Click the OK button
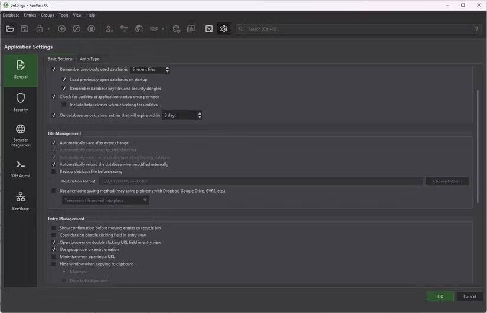The width and height of the screenshot is (487, 313). pos(440,296)
